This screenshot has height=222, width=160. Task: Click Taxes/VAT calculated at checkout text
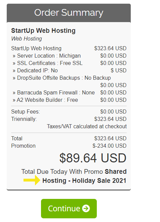pos(87,127)
